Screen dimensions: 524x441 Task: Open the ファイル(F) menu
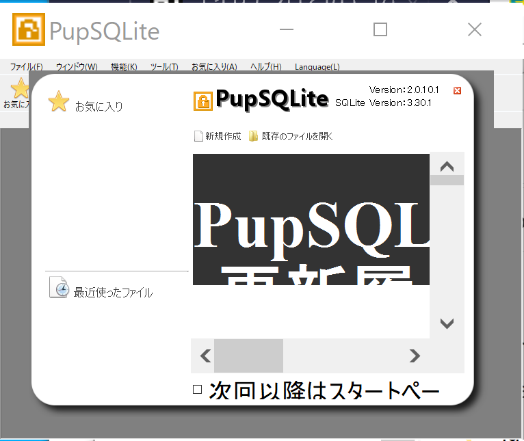pyautogui.click(x=27, y=67)
